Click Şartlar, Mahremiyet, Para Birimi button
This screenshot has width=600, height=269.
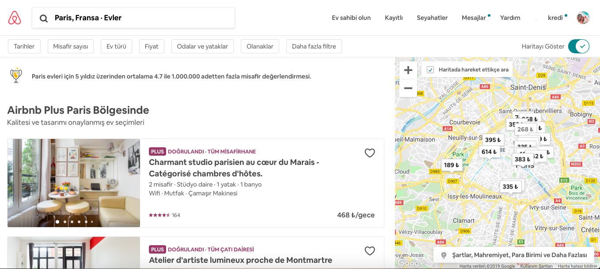514,255
